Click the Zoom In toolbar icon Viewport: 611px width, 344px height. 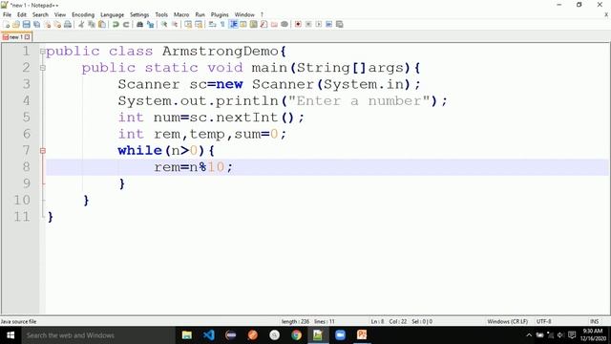tap(164, 24)
